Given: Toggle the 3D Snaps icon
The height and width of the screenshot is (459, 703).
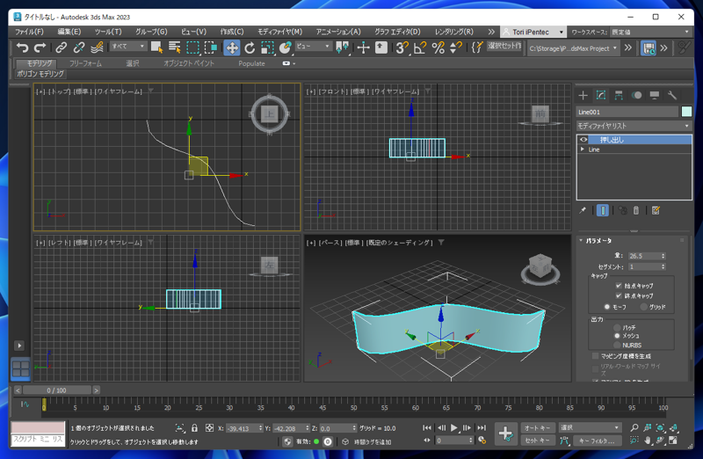Looking at the screenshot, I should 401,47.
